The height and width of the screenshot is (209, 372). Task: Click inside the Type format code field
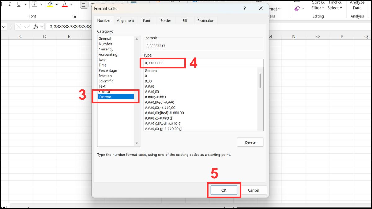(x=162, y=63)
